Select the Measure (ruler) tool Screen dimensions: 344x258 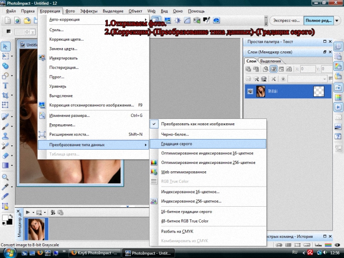tap(5, 196)
